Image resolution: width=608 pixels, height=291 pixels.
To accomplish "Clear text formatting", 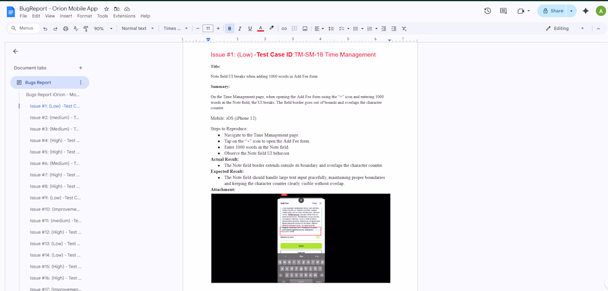I will [x=404, y=28].
